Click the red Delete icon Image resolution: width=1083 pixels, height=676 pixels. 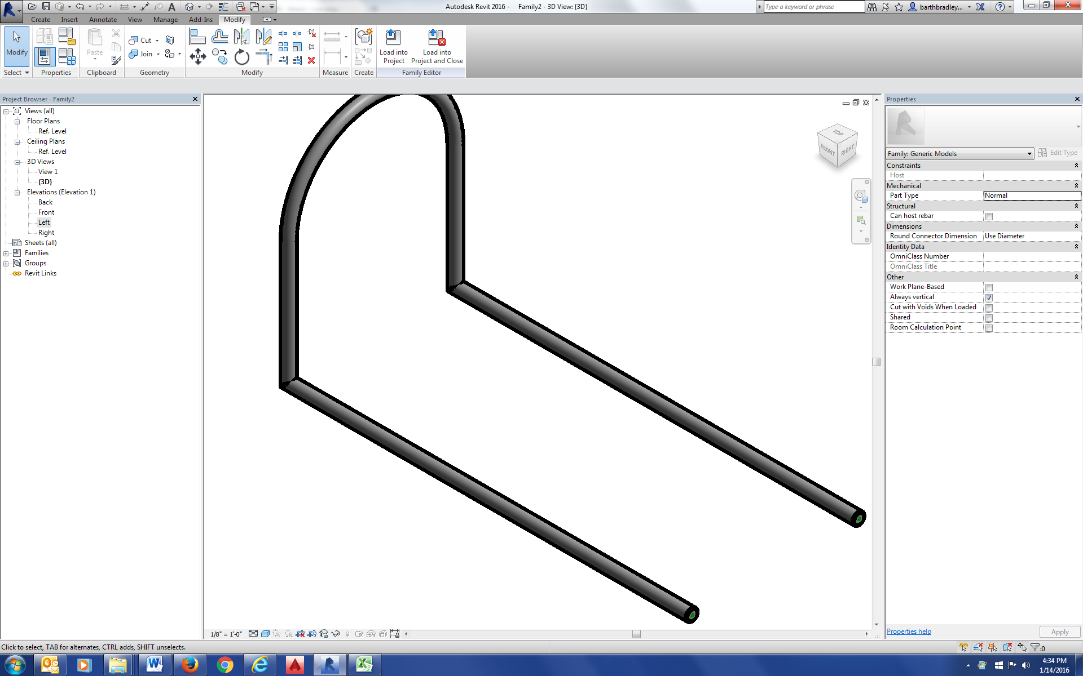pos(311,60)
